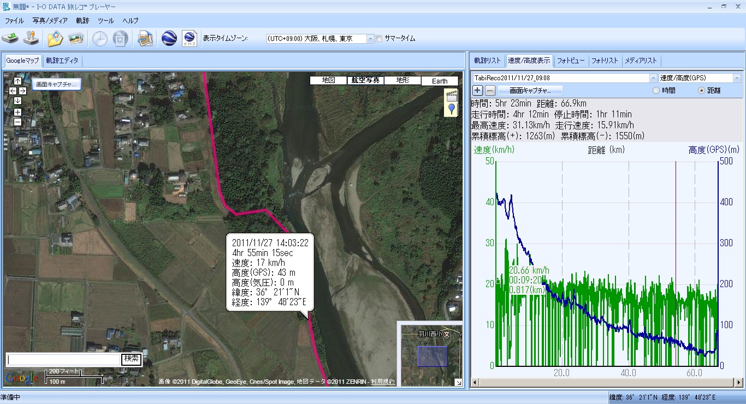Screen dimensions: 746x404
Task: Click the app icon in title bar
Action: pyautogui.click(x=5, y=6)
